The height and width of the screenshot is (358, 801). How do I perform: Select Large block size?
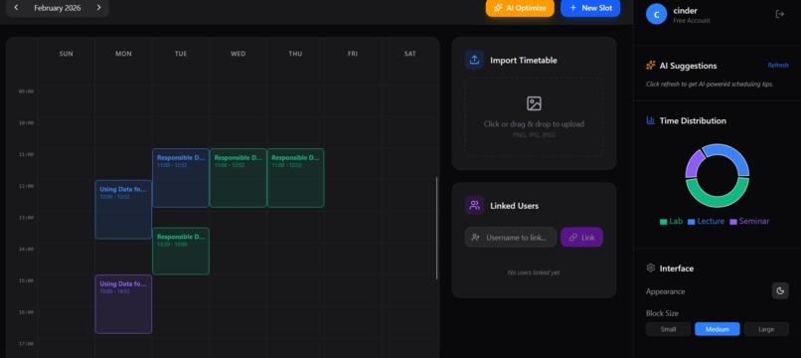[x=766, y=329]
